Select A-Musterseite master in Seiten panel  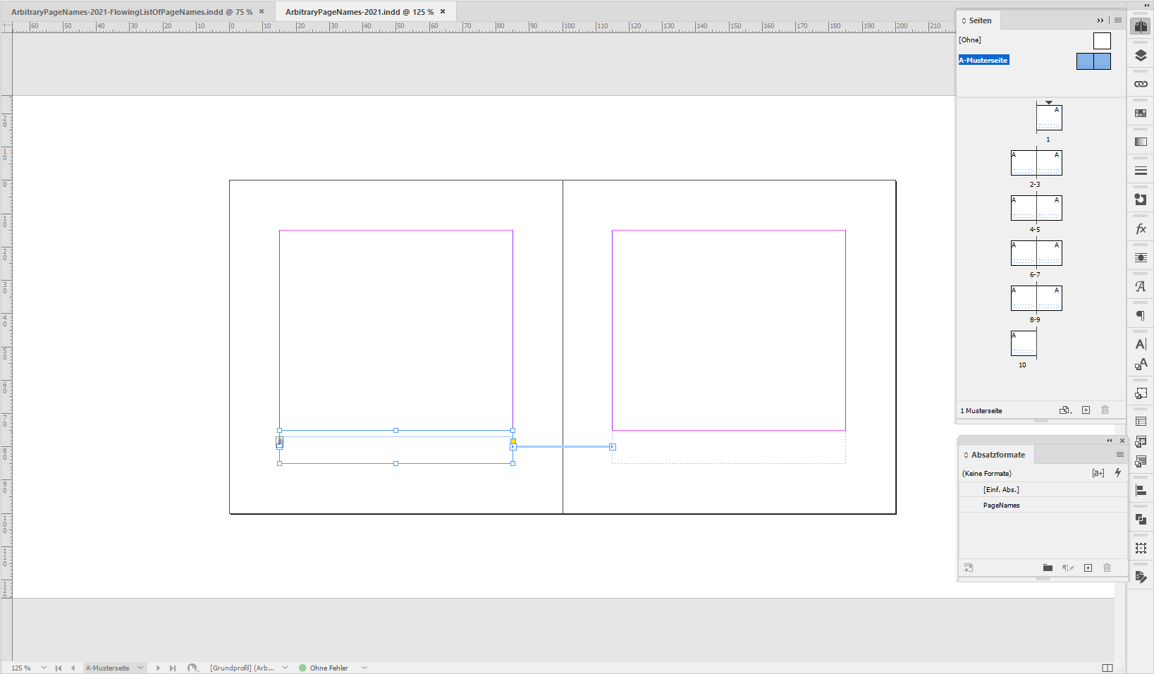pyautogui.click(x=983, y=60)
